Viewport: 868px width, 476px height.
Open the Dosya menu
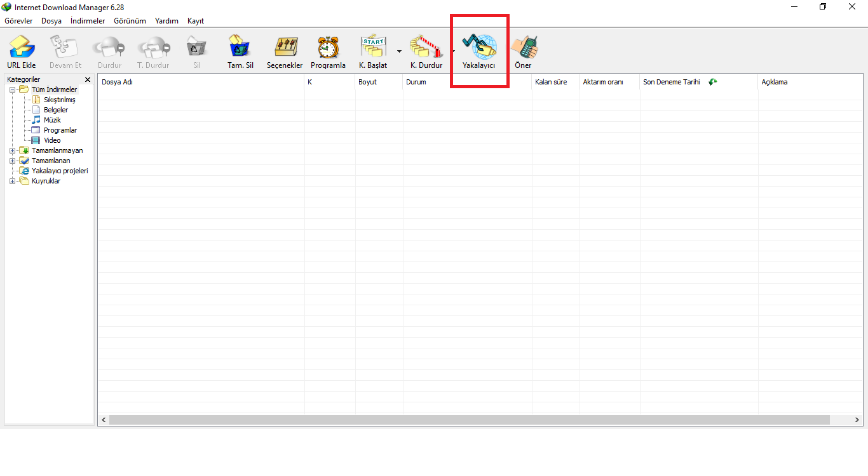click(51, 21)
